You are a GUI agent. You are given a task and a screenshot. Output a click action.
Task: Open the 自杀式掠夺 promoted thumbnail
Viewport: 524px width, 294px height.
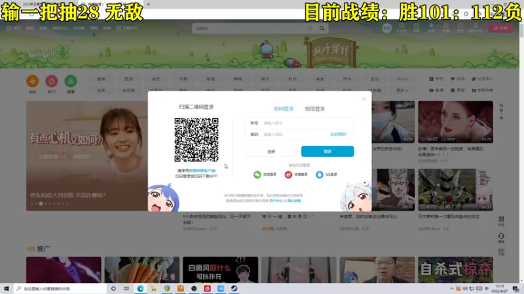click(x=455, y=270)
